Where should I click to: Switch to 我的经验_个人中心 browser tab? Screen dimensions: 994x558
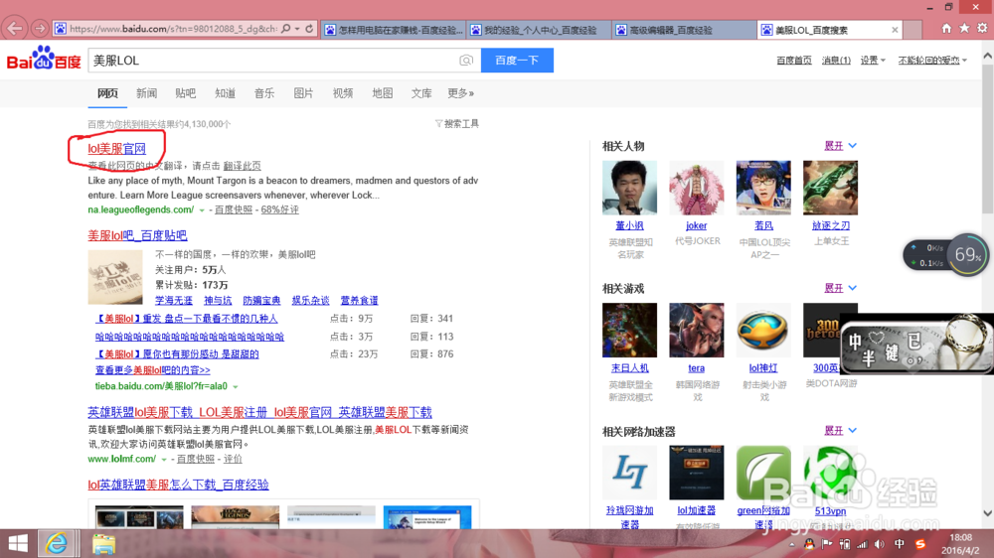(539, 30)
